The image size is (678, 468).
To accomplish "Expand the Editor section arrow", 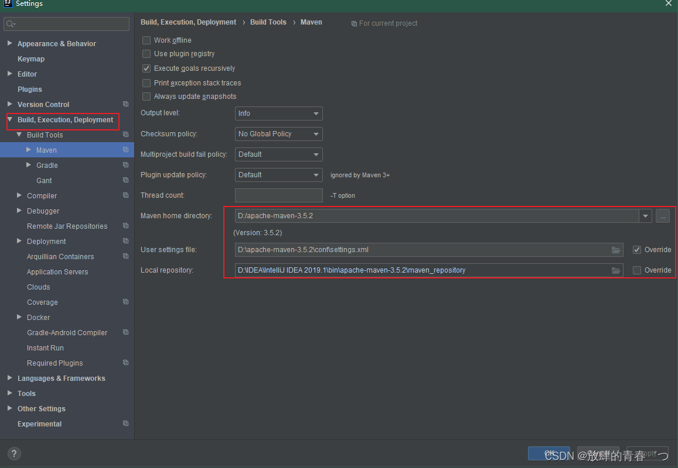I will 10,74.
